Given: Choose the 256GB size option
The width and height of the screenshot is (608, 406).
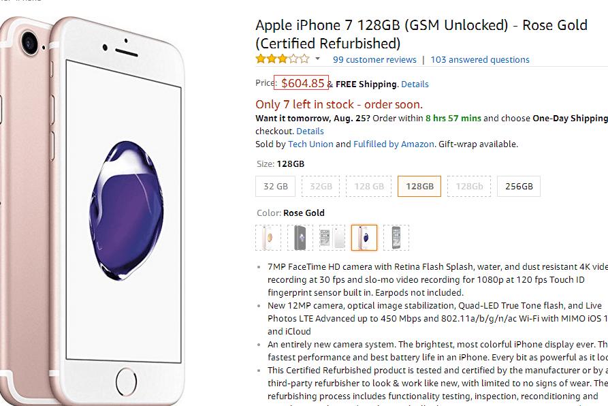Looking at the screenshot, I should (x=519, y=187).
